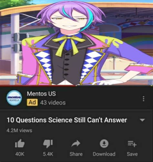Tap the video player frame
The width and height of the screenshot is (153, 162).
pos(76,42)
